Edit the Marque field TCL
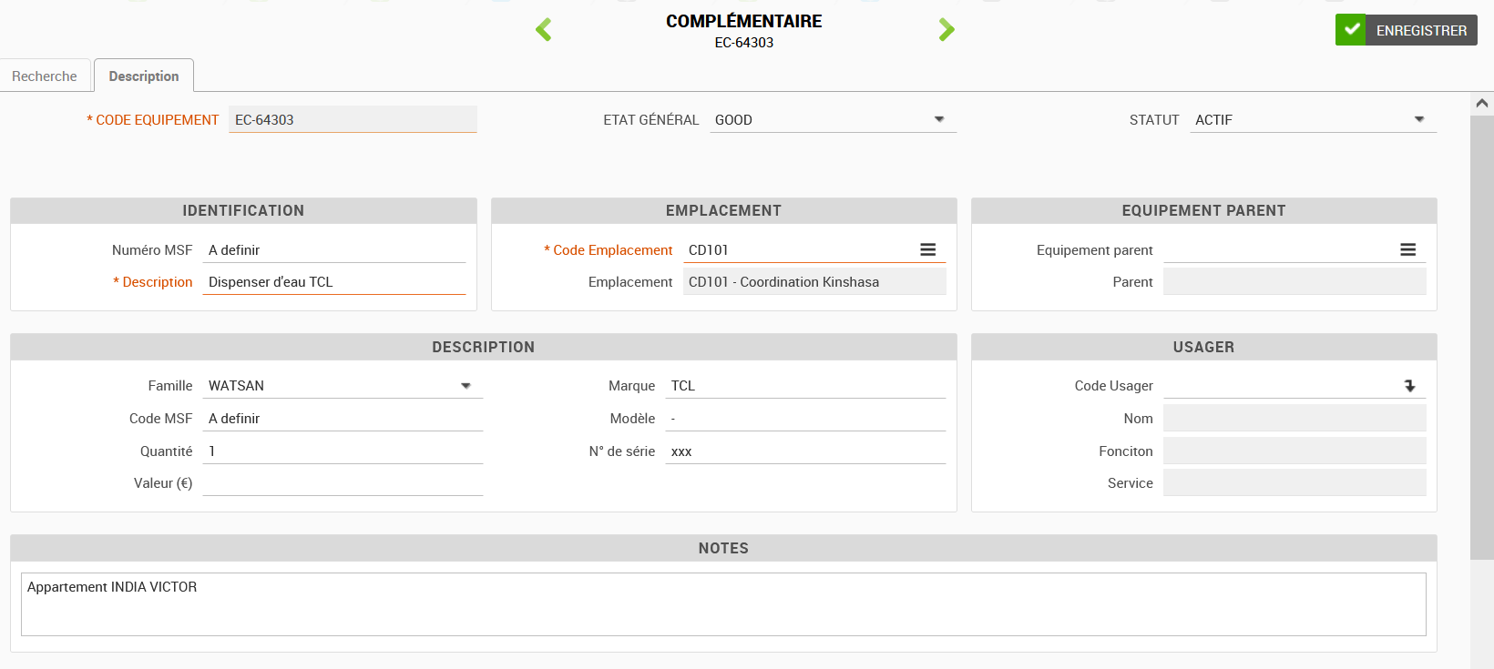1494x669 pixels. [x=805, y=386]
